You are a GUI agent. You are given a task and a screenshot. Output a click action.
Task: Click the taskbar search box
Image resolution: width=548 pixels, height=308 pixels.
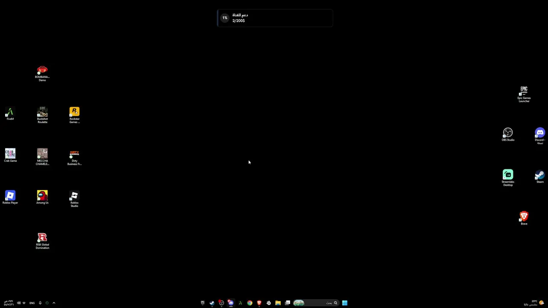(x=316, y=303)
